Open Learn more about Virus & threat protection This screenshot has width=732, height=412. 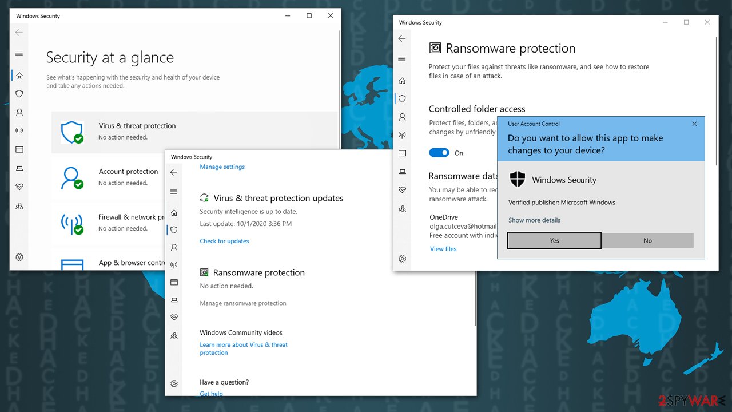(244, 348)
